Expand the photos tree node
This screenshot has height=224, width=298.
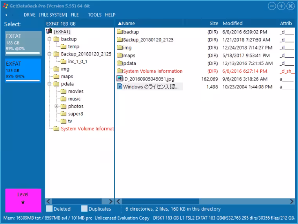pos(56,106)
